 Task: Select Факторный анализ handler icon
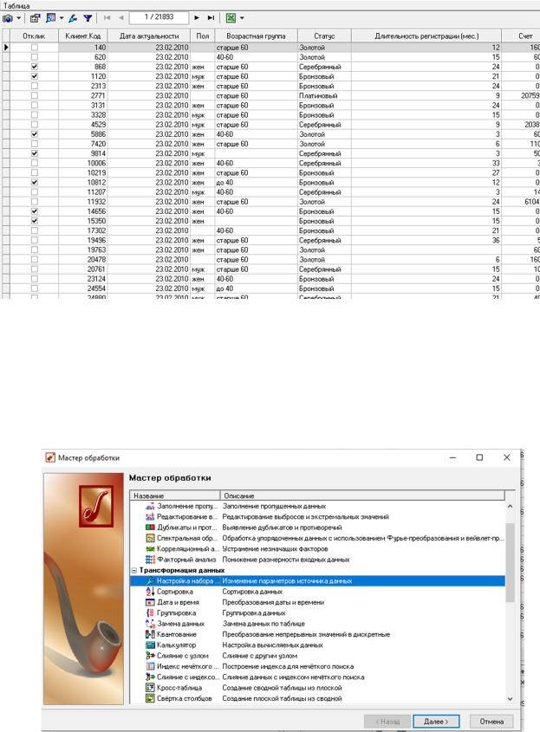[150, 560]
